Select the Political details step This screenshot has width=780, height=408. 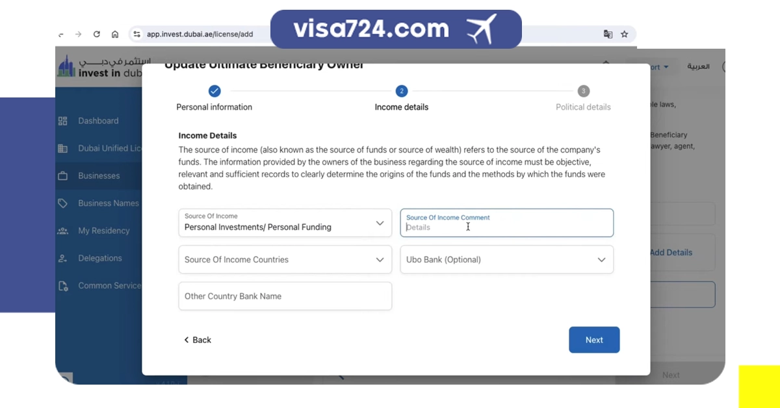pyautogui.click(x=583, y=92)
